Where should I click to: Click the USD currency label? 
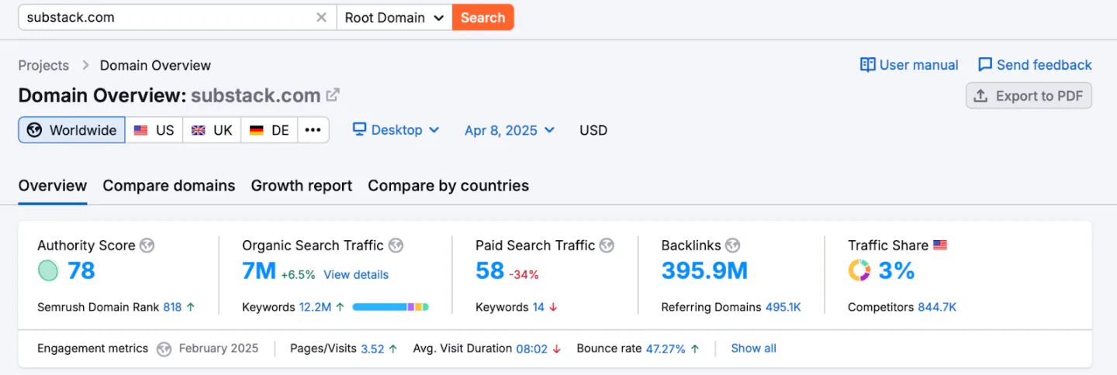point(593,130)
